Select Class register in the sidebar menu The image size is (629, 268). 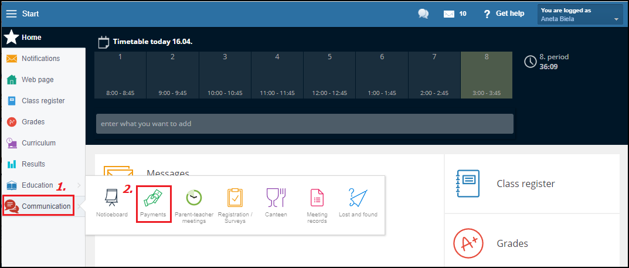tap(43, 101)
